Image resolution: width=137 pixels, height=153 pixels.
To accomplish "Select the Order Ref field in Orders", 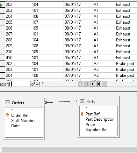I will click(x=20, y=115).
